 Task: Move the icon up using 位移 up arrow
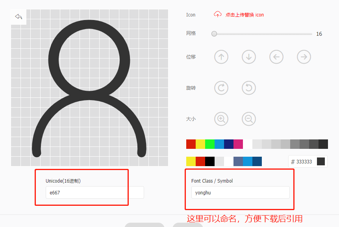tap(221, 57)
